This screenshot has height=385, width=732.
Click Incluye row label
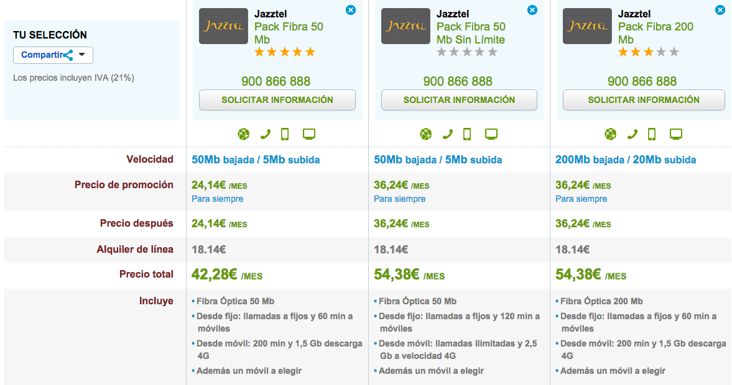click(x=156, y=301)
